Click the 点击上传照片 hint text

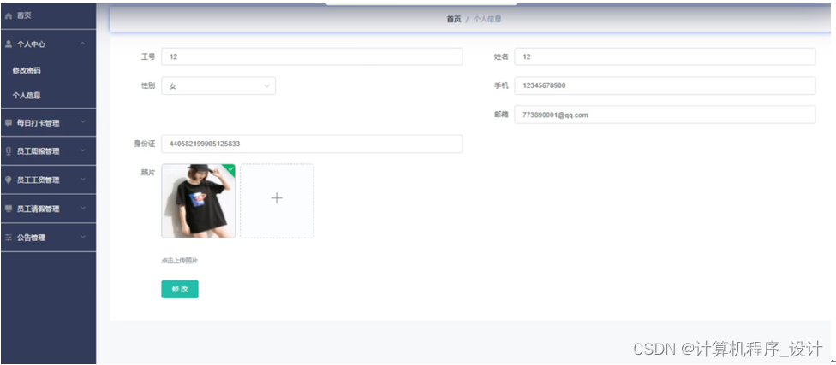[x=180, y=261]
